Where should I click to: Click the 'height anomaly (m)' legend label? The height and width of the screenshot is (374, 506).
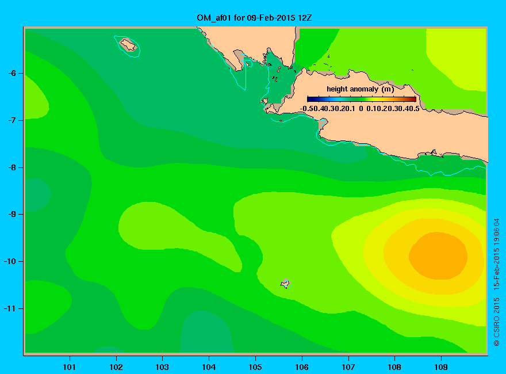(x=360, y=89)
